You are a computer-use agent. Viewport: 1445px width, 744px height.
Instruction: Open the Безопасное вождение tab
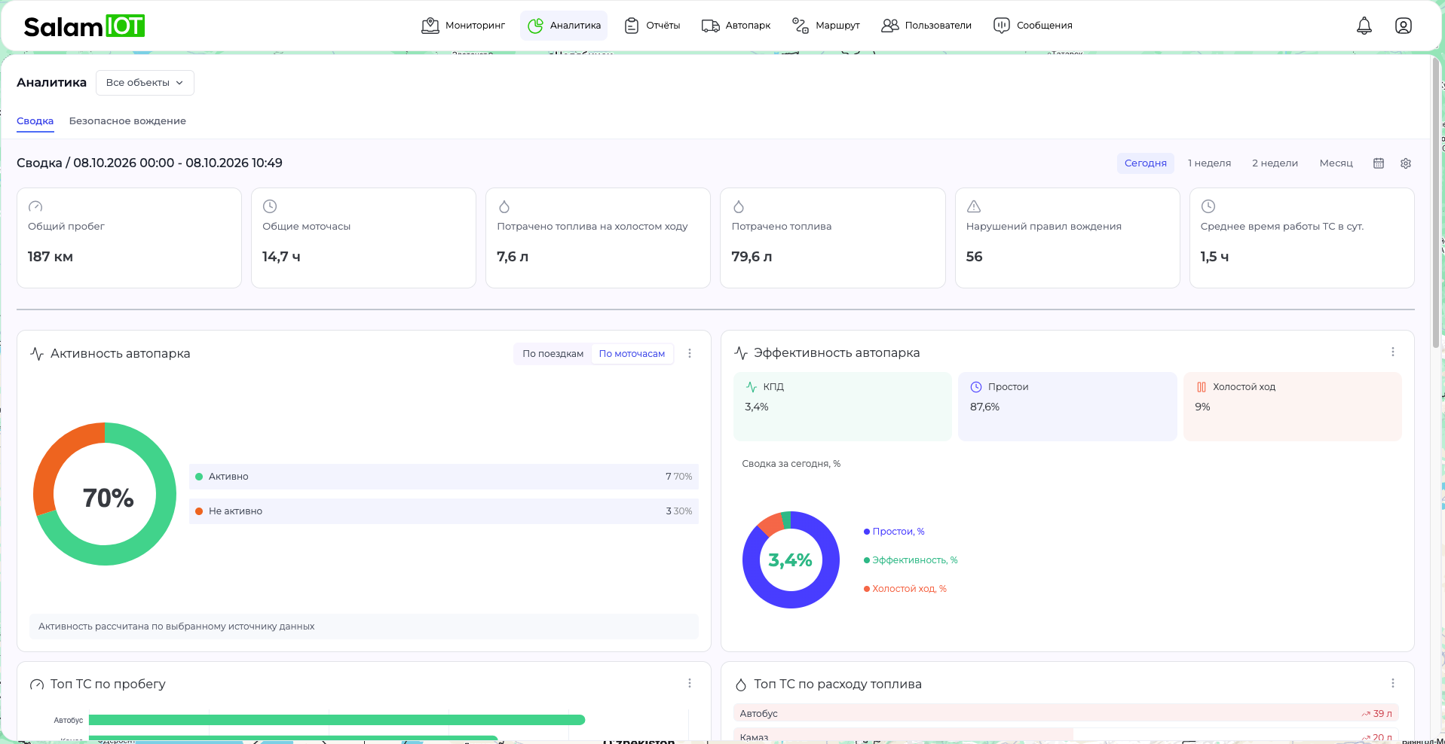(127, 121)
